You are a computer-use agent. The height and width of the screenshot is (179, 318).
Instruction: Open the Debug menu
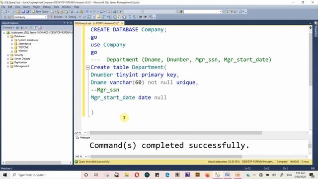pos(47,7)
